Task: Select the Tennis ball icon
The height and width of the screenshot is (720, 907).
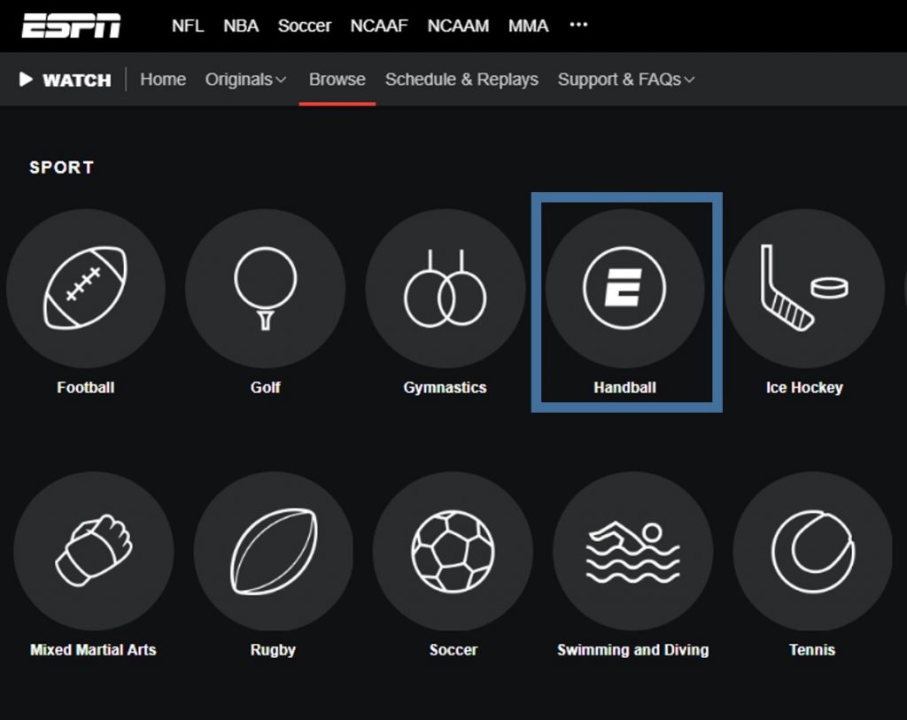Action: (813, 551)
